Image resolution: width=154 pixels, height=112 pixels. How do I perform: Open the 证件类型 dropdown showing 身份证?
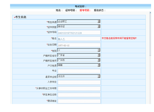(79, 26)
